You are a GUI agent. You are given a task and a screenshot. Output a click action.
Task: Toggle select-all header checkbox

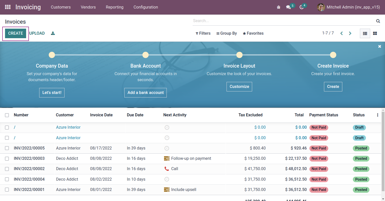click(x=7, y=115)
